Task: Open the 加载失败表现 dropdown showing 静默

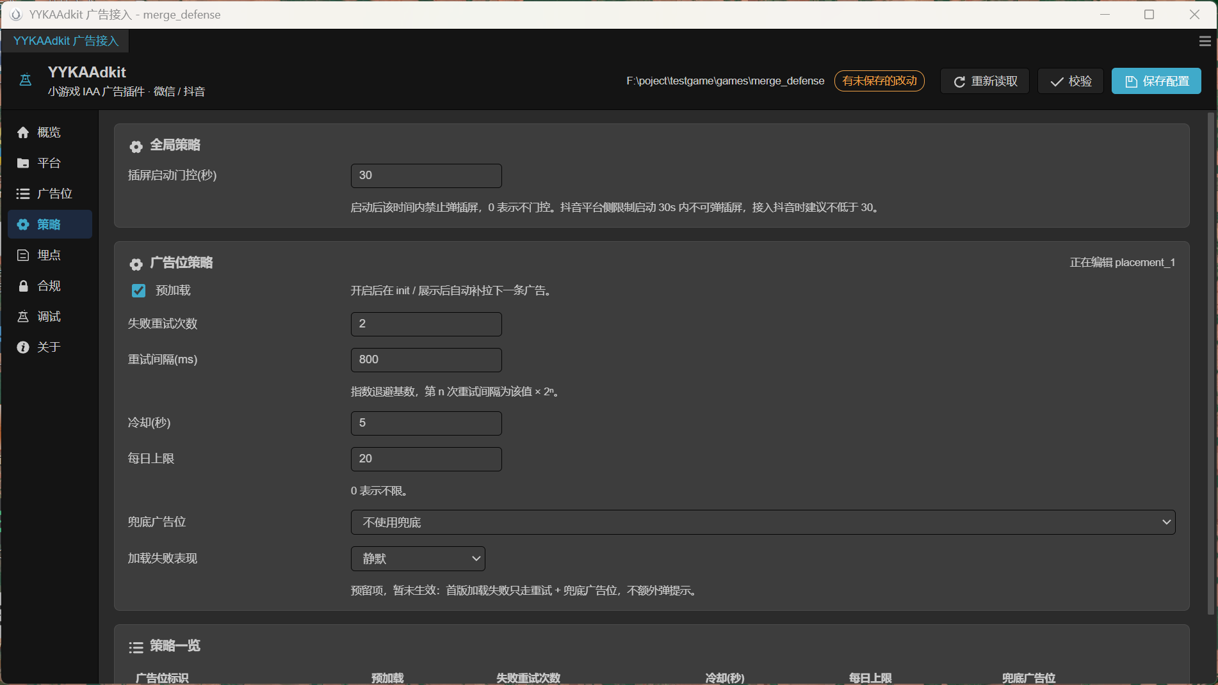Action: pos(418,558)
